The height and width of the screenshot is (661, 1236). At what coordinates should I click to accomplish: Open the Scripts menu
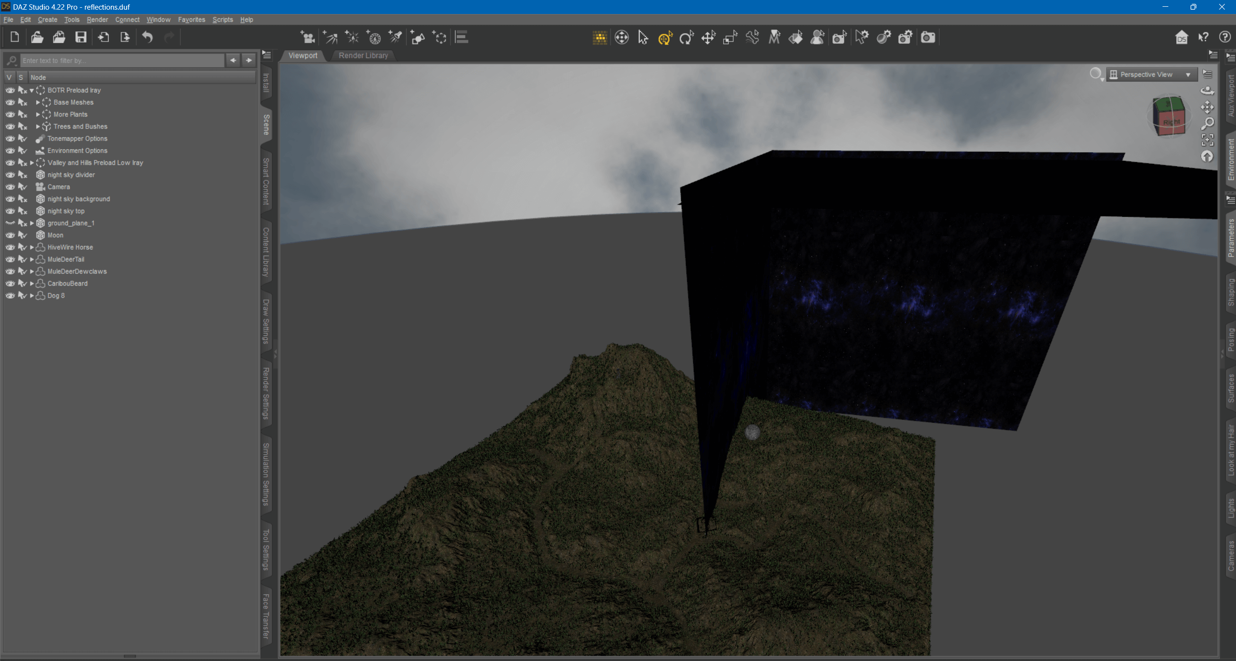click(x=222, y=20)
